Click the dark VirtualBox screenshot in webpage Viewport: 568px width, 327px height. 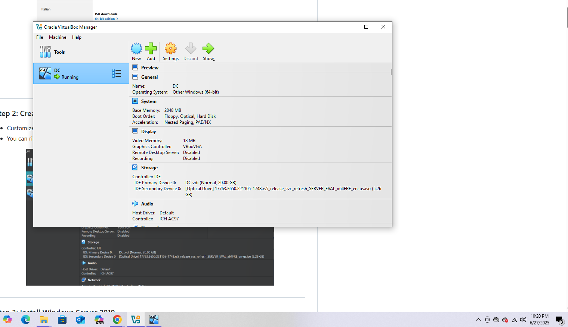(x=150, y=256)
